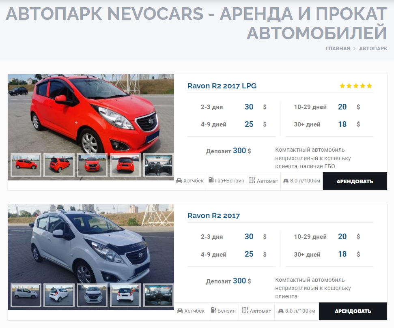Click the gearbox icon beside Автомат on the LPG listing
The image size is (394, 328).
tap(252, 180)
